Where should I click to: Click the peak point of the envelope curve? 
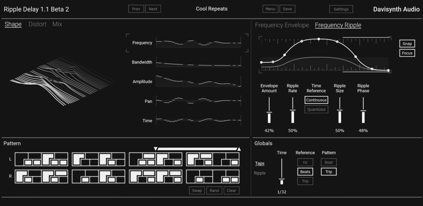(318, 39)
